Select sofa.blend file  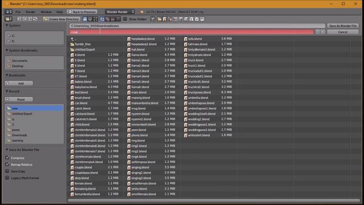pyautogui.click(x=195, y=39)
